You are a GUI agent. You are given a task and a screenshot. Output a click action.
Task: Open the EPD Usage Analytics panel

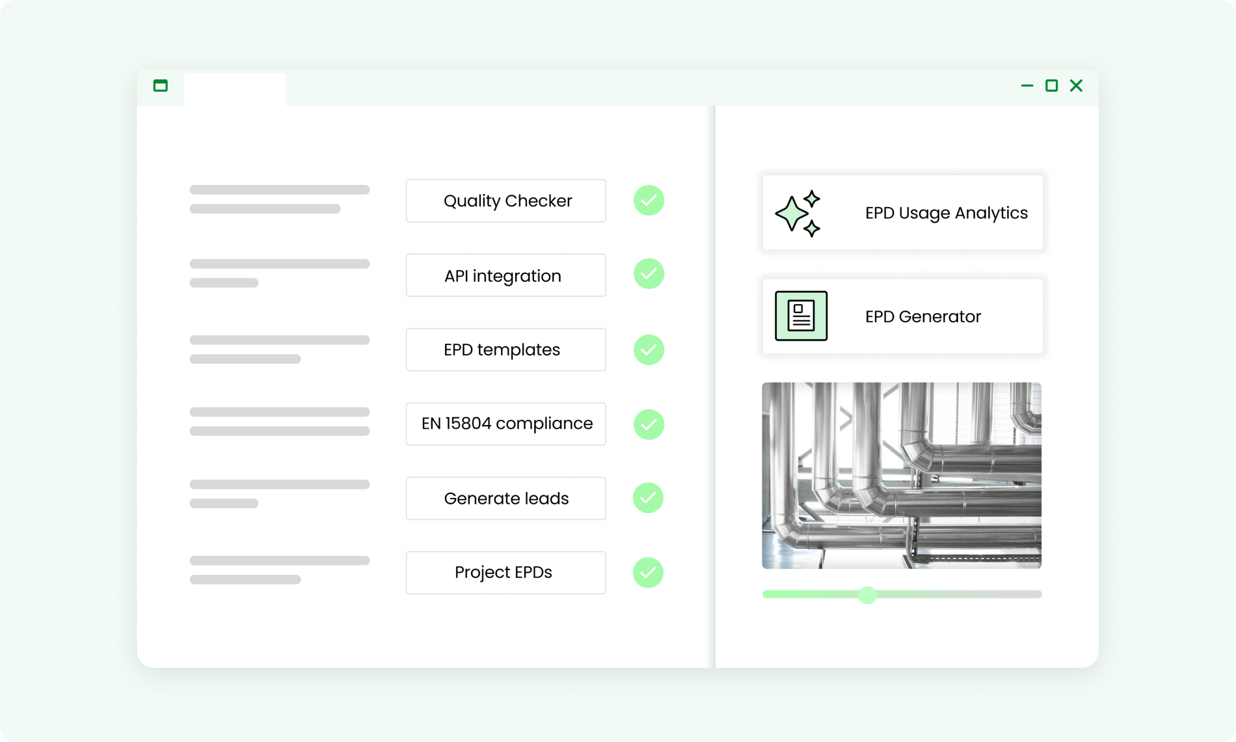pos(902,212)
